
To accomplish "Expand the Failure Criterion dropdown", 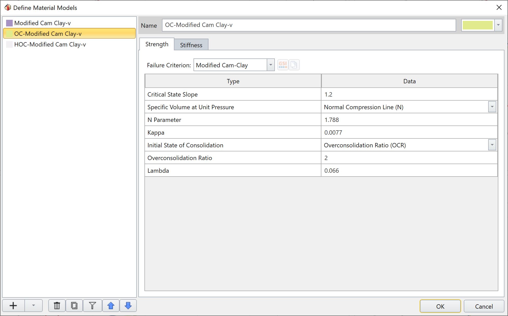I will coord(271,65).
